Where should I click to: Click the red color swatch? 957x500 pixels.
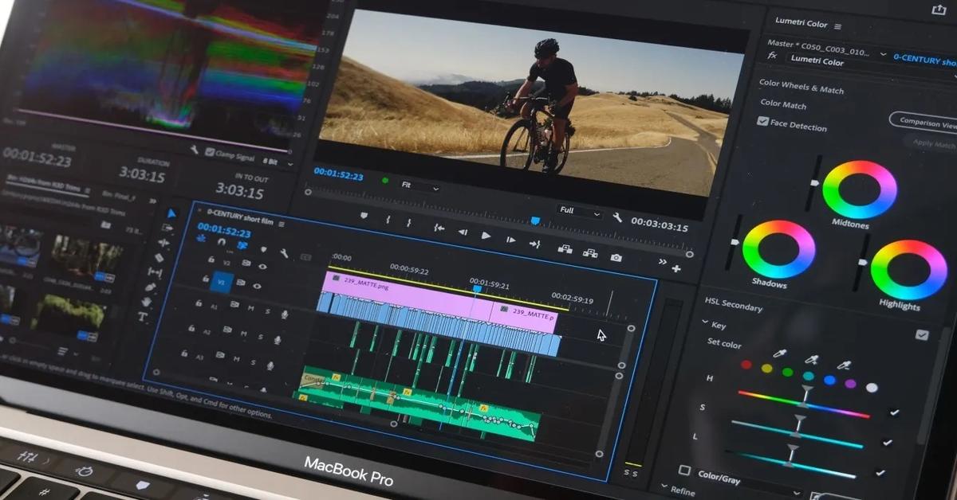click(x=746, y=364)
